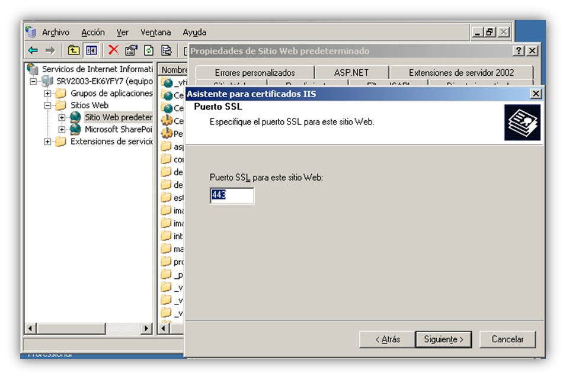Viewport: 566px width, 379px height.
Task: Open the Acción menu
Action: (x=93, y=33)
